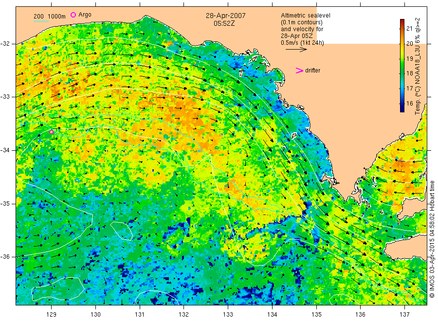This screenshot has width=438, height=321.
Task: Click the -35 latitude label
Action: pyautogui.click(x=5, y=204)
